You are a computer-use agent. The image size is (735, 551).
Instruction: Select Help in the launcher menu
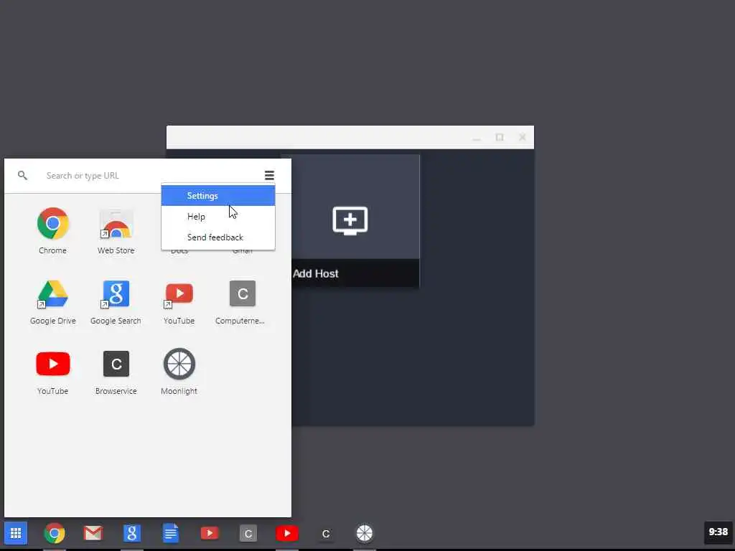218,217
